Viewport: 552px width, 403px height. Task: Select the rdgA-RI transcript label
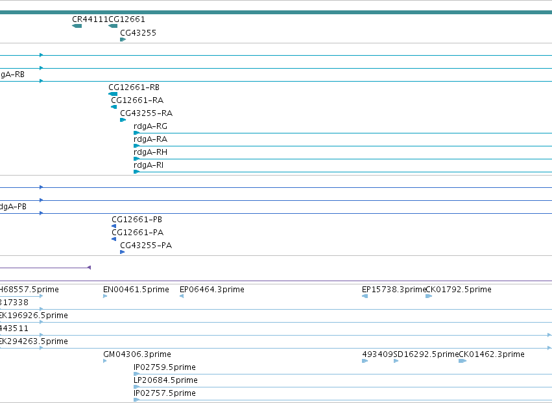coord(149,165)
